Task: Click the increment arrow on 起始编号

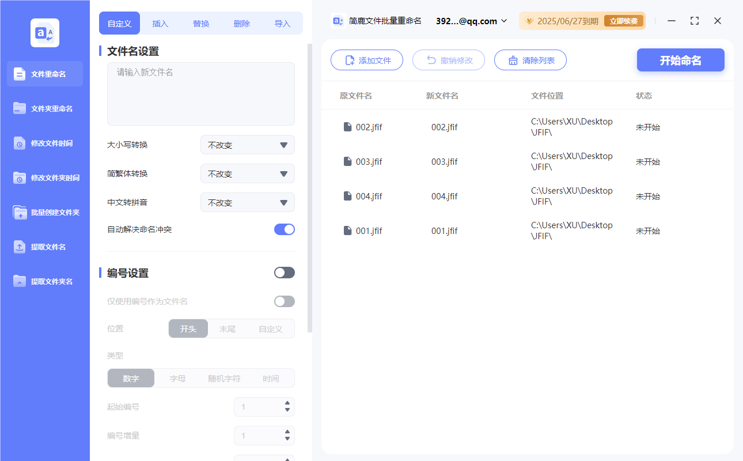Action: (287, 403)
